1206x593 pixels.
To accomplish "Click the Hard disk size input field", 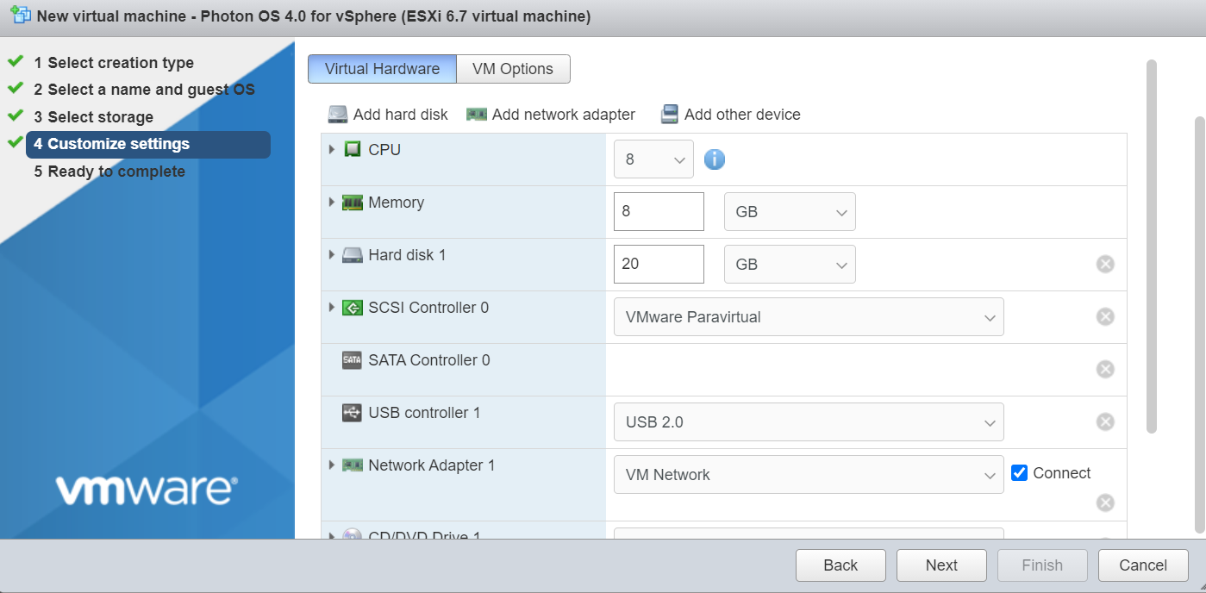I will (659, 264).
